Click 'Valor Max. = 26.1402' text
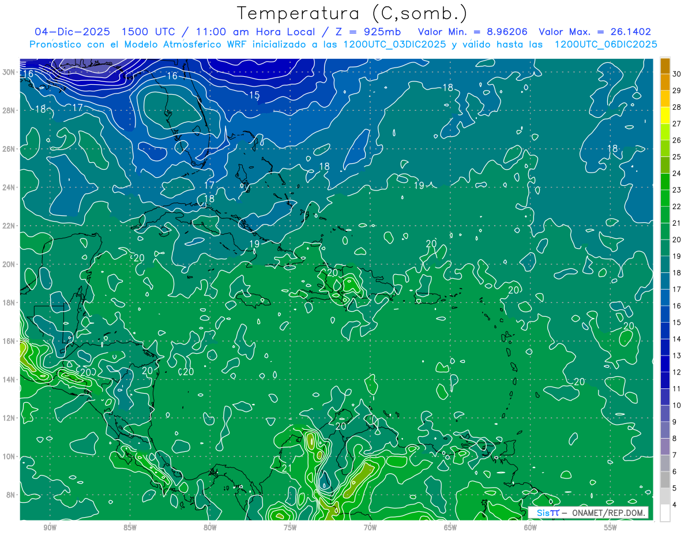692x535 pixels. click(x=595, y=32)
